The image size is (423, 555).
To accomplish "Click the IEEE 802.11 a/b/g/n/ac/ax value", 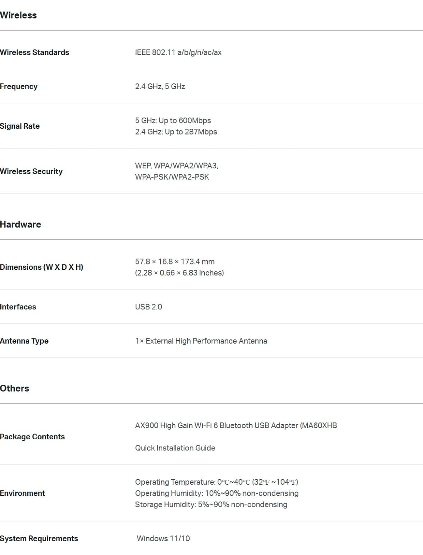I will [178, 52].
